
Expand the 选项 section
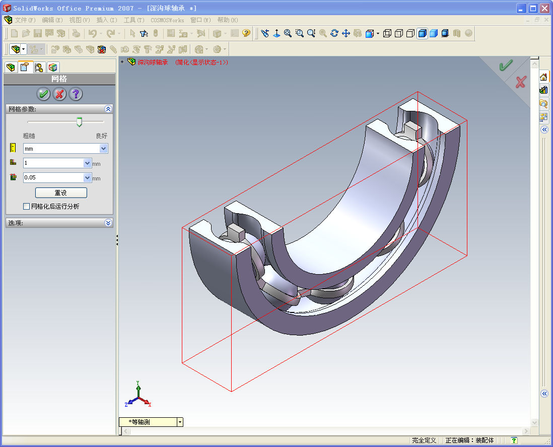click(x=108, y=223)
